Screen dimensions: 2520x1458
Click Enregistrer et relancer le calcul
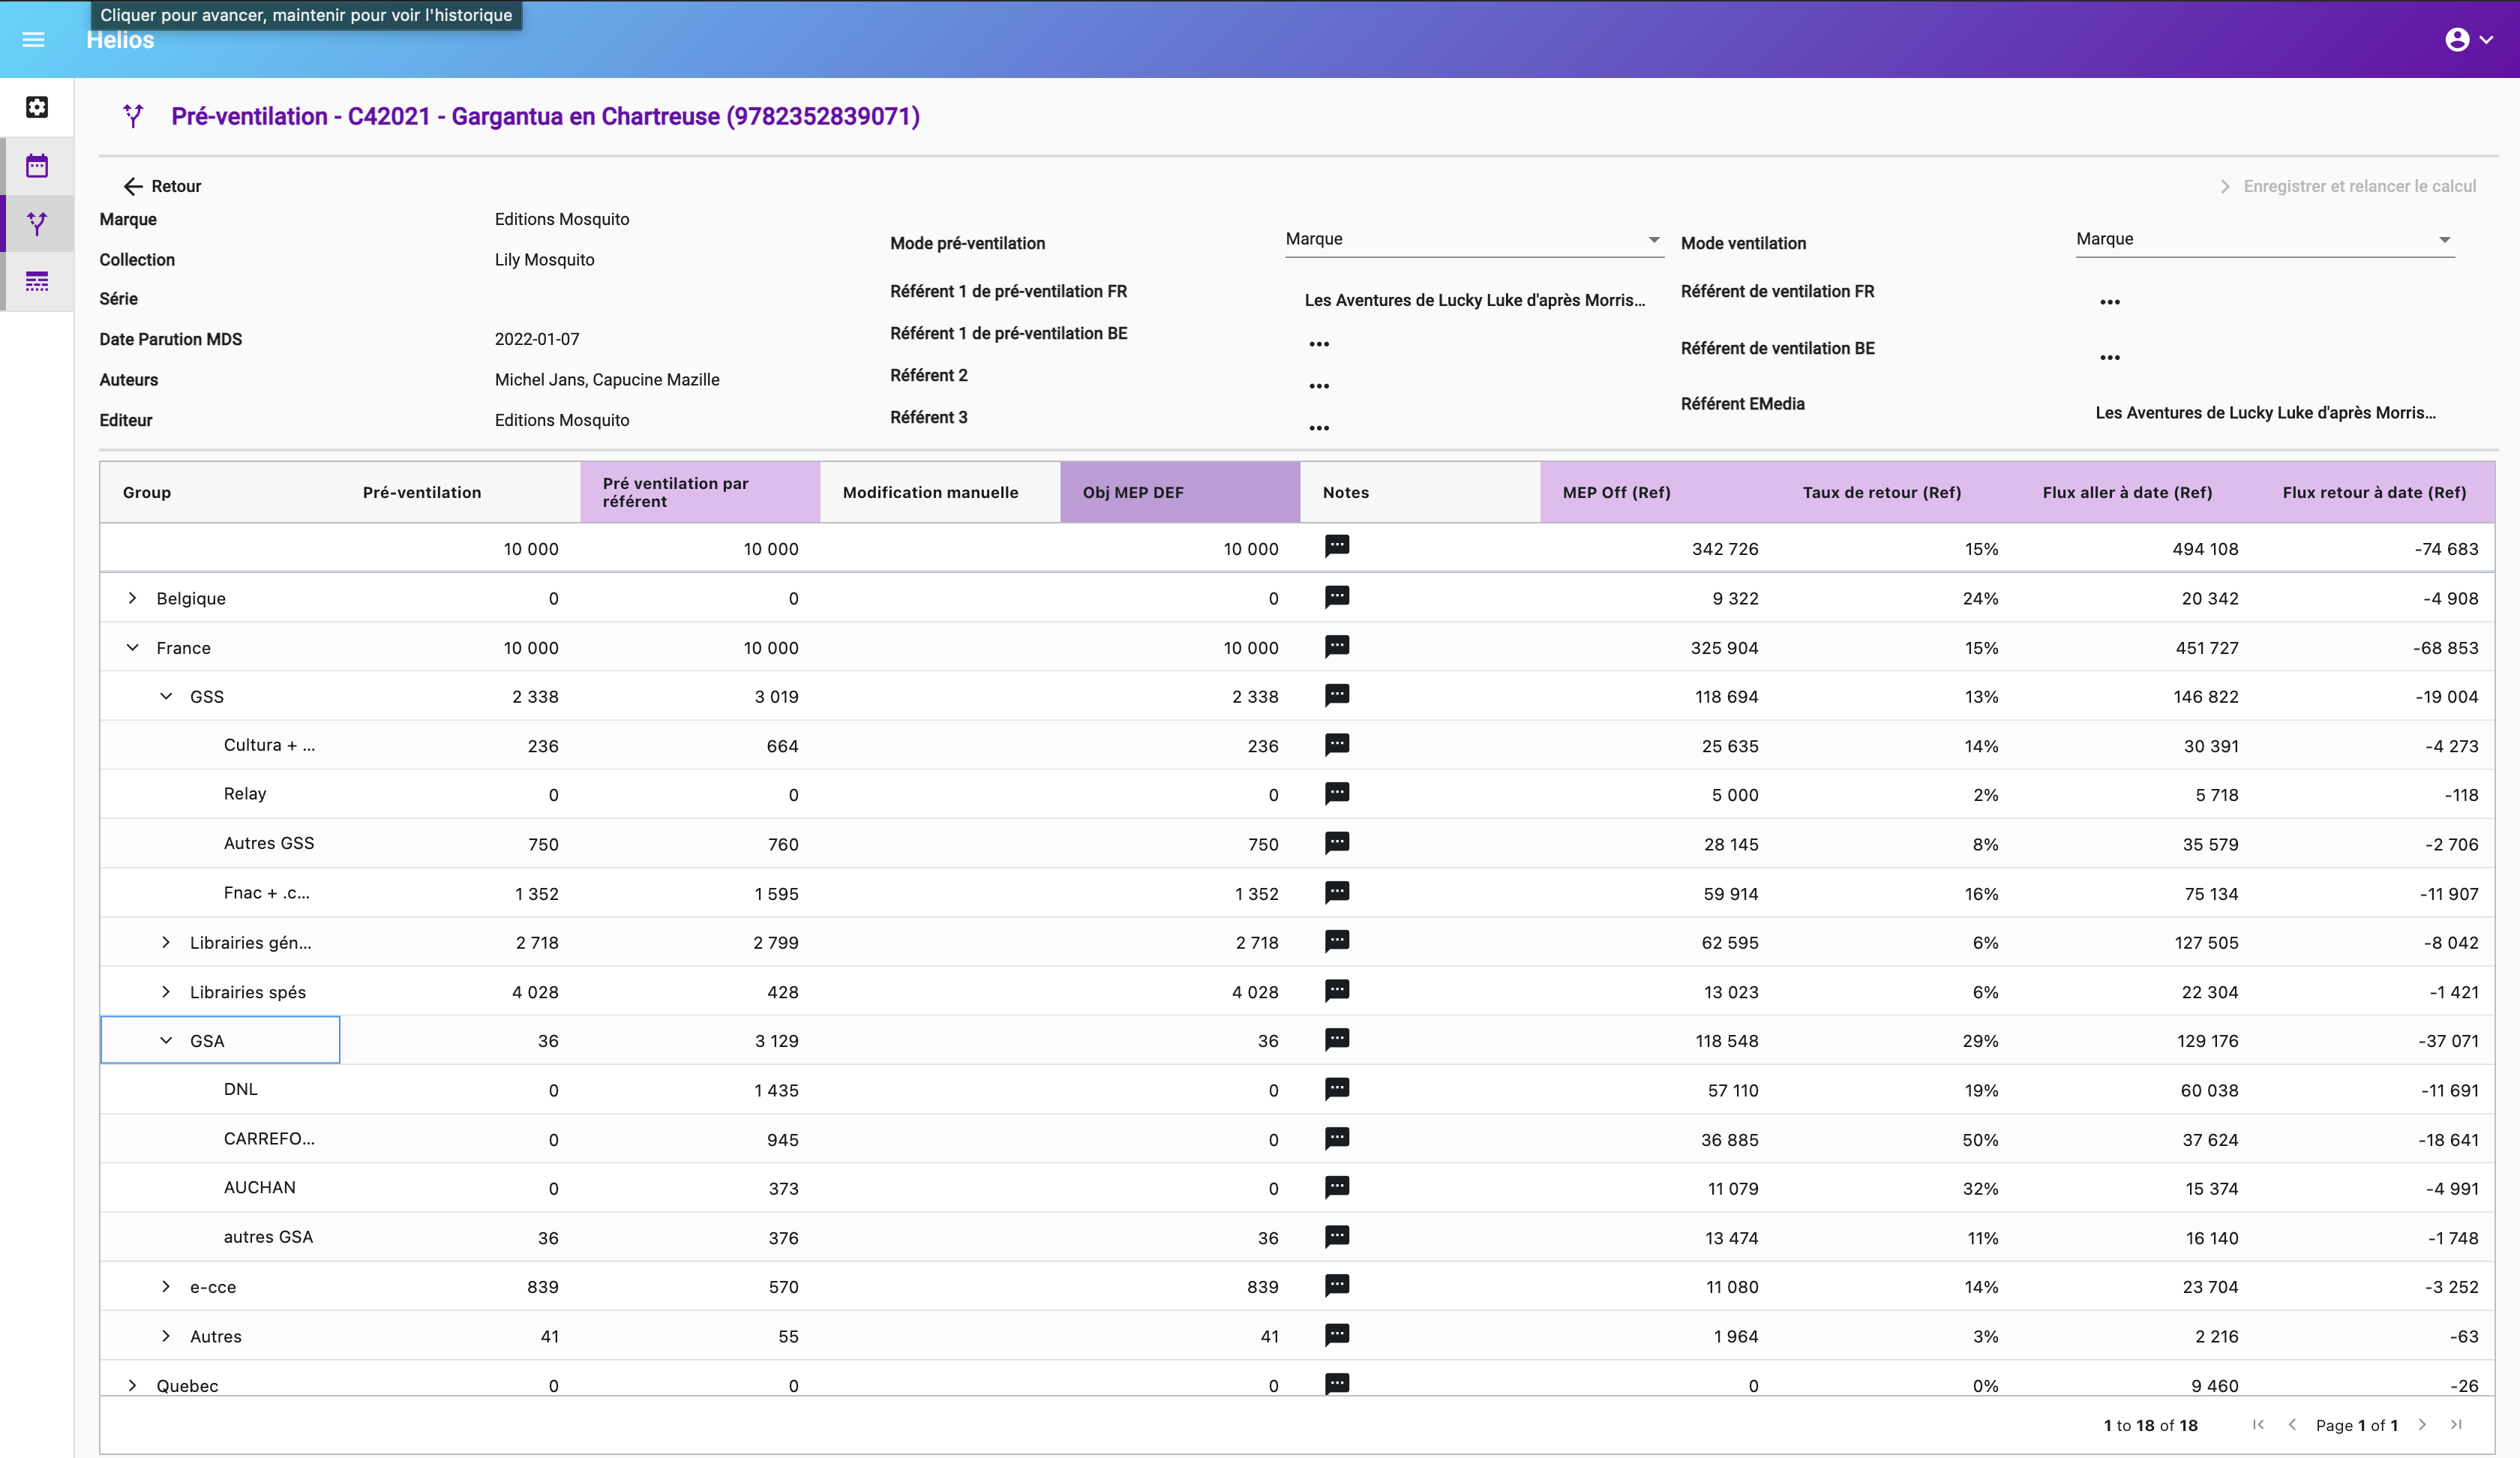pyautogui.click(x=2348, y=186)
